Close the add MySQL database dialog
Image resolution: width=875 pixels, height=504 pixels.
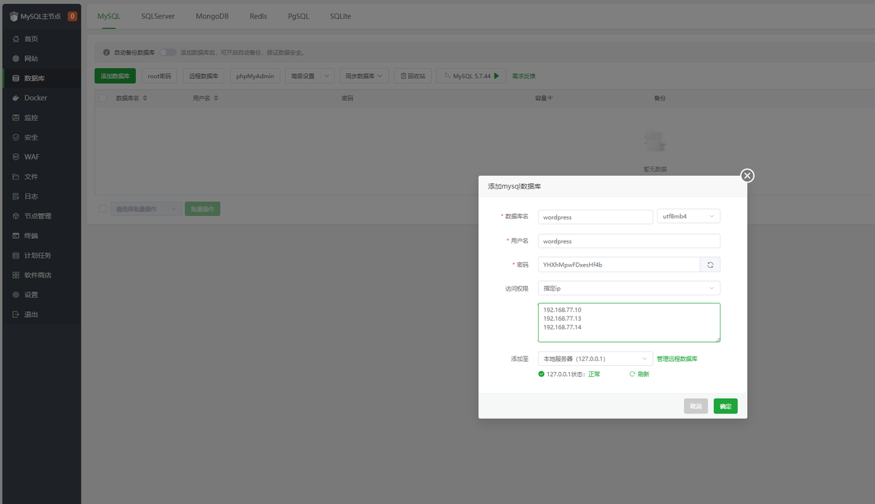click(747, 176)
